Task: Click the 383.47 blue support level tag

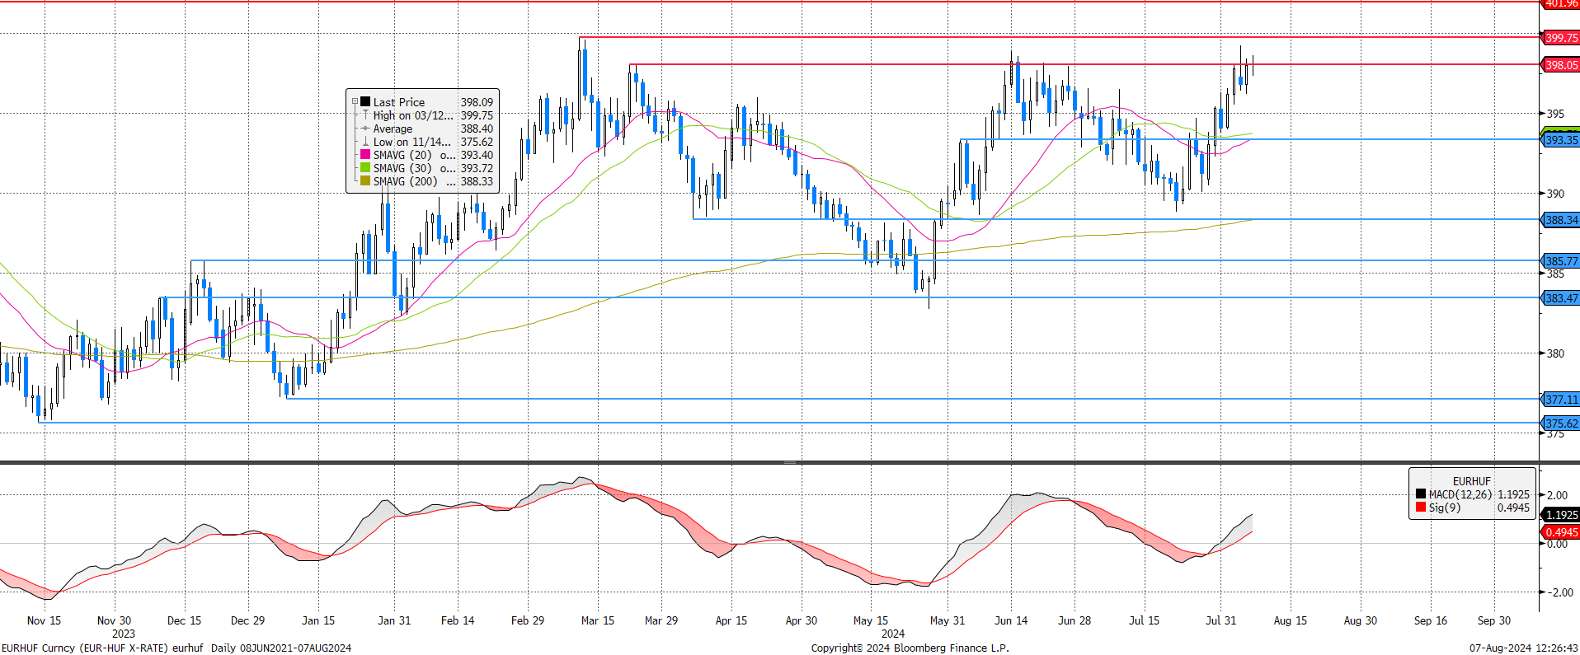Action: point(1561,298)
